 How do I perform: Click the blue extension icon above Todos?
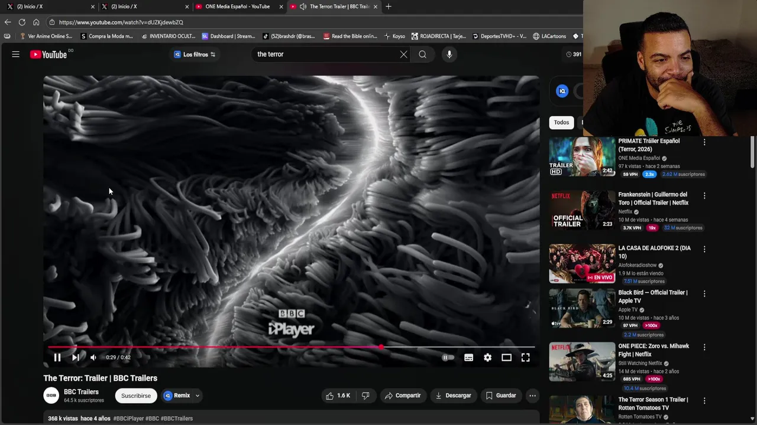(x=562, y=91)
